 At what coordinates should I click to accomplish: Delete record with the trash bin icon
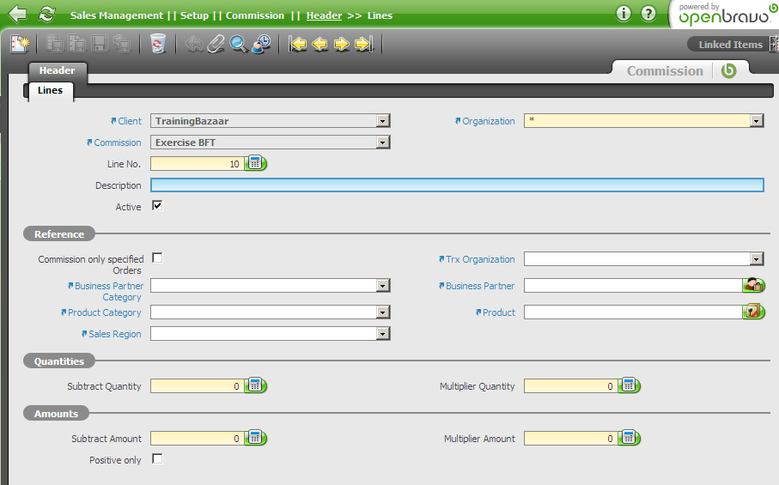click(157, 44)
